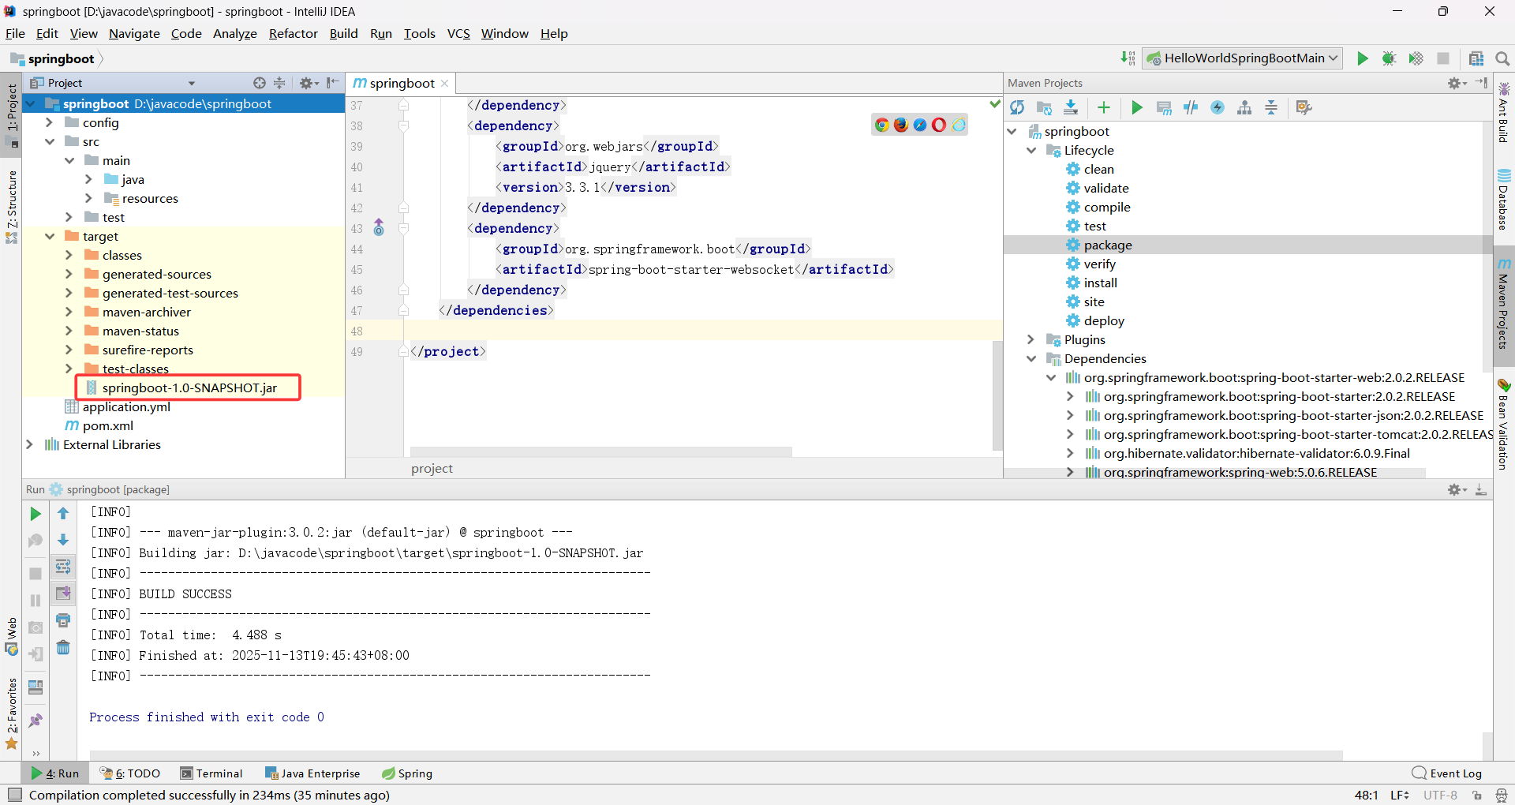This screenshot has height=805, width=1515.
Task: Expand External Libraries node
Action: 30,444
